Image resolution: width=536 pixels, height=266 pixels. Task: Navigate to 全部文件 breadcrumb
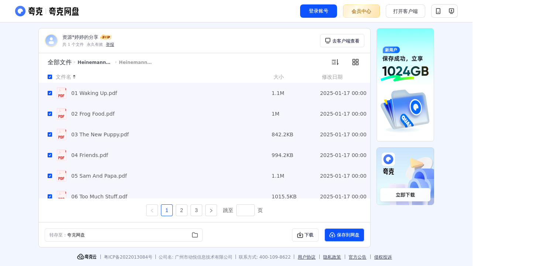(x=59, y=62)
